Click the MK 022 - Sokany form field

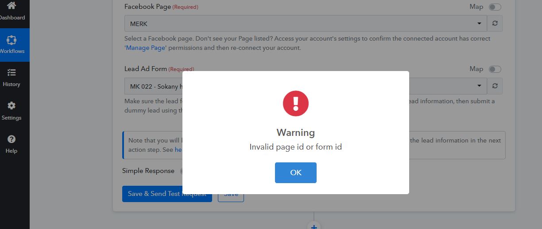point(154,86)
